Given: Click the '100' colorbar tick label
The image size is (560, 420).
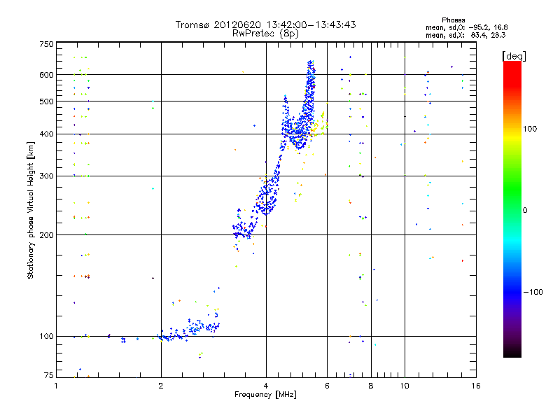Looking at the screenshot, I should pos(530,129).
